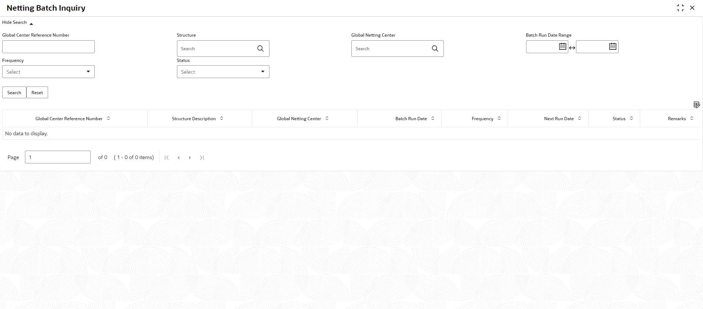This screenshot has width=703, height=309.
Task: Sort by the Batch Run Date column
Action: [x=433, y=118]
